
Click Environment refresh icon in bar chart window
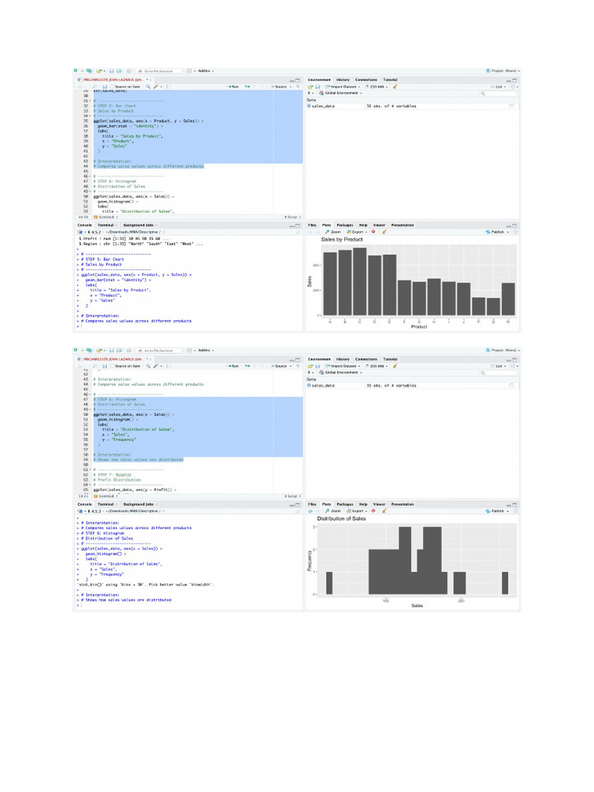(514, 87)
